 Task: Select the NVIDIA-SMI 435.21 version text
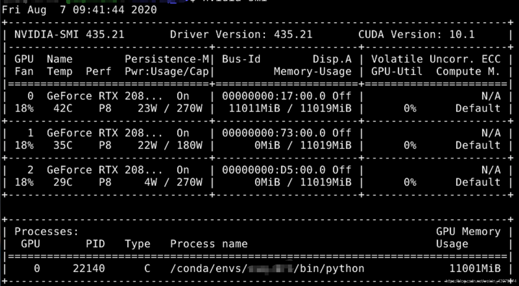tap(69, 34)
